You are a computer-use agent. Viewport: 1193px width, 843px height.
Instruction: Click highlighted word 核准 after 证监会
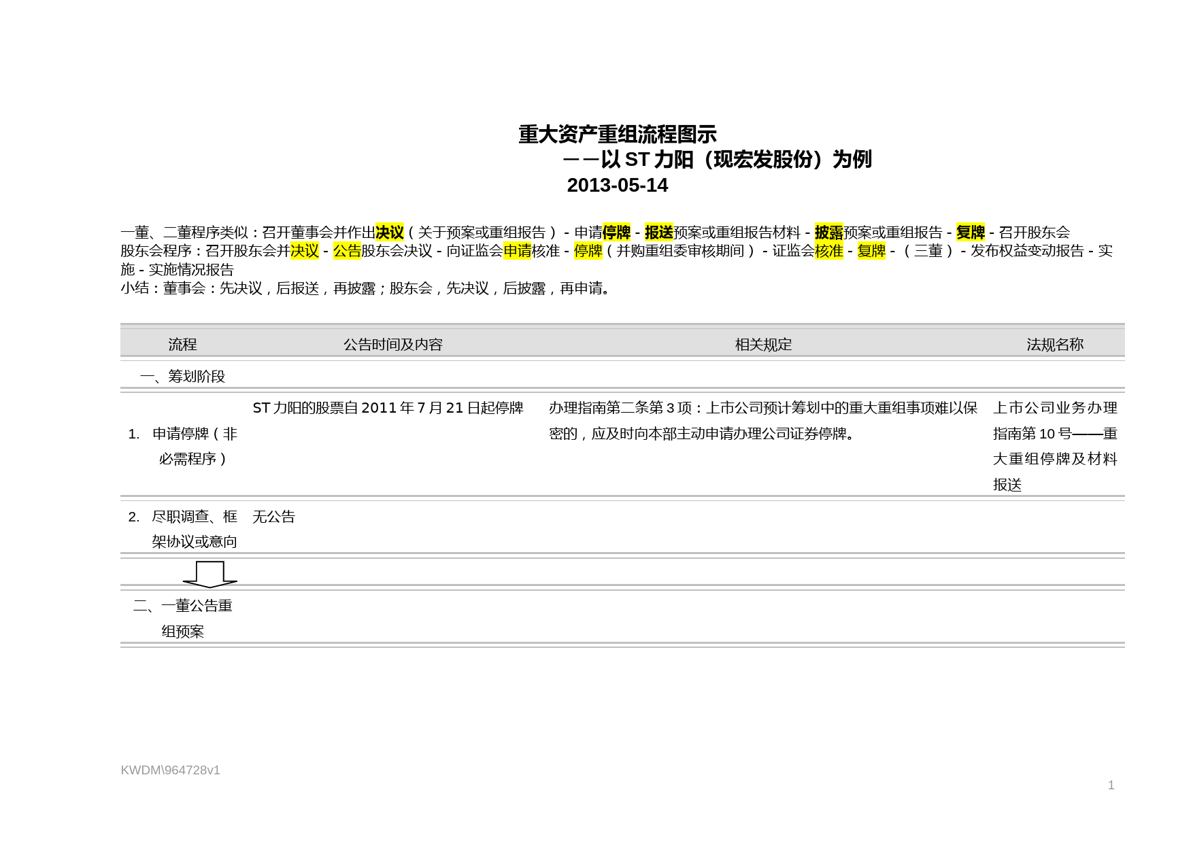[829, 251]
